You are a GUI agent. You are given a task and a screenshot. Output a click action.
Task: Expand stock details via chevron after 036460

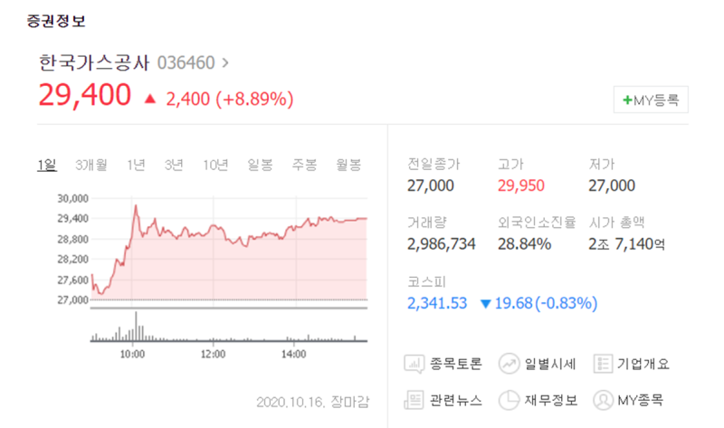pos(225,62)
